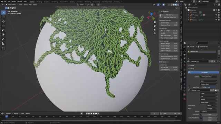Click the play animation button
The height and width of the screenshot is (124, 221).
94,114
